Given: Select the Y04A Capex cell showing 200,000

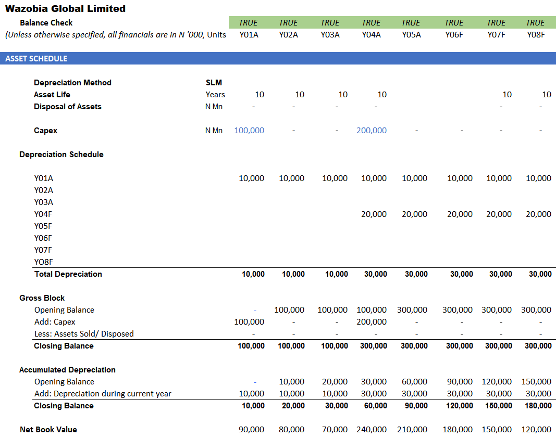Looking at the screenshot, I should (x=371, y=130).
